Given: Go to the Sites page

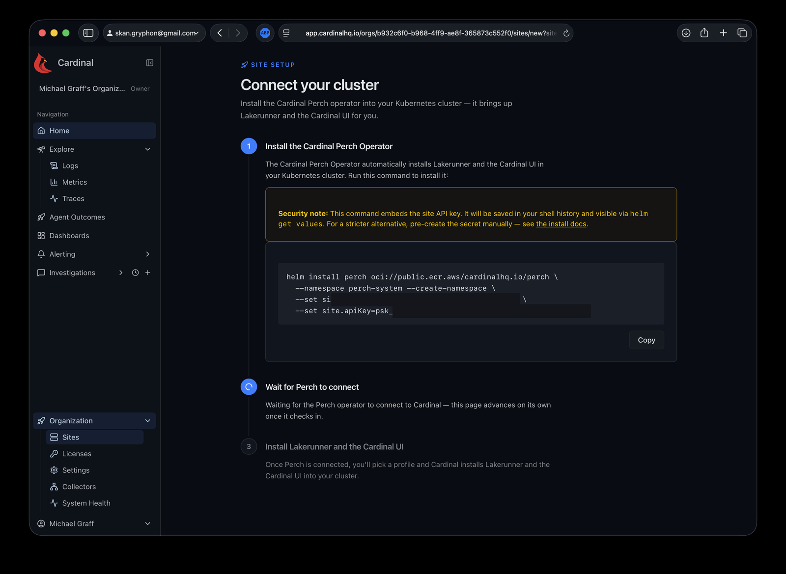Looking at the screenshot, I should 95,437.
